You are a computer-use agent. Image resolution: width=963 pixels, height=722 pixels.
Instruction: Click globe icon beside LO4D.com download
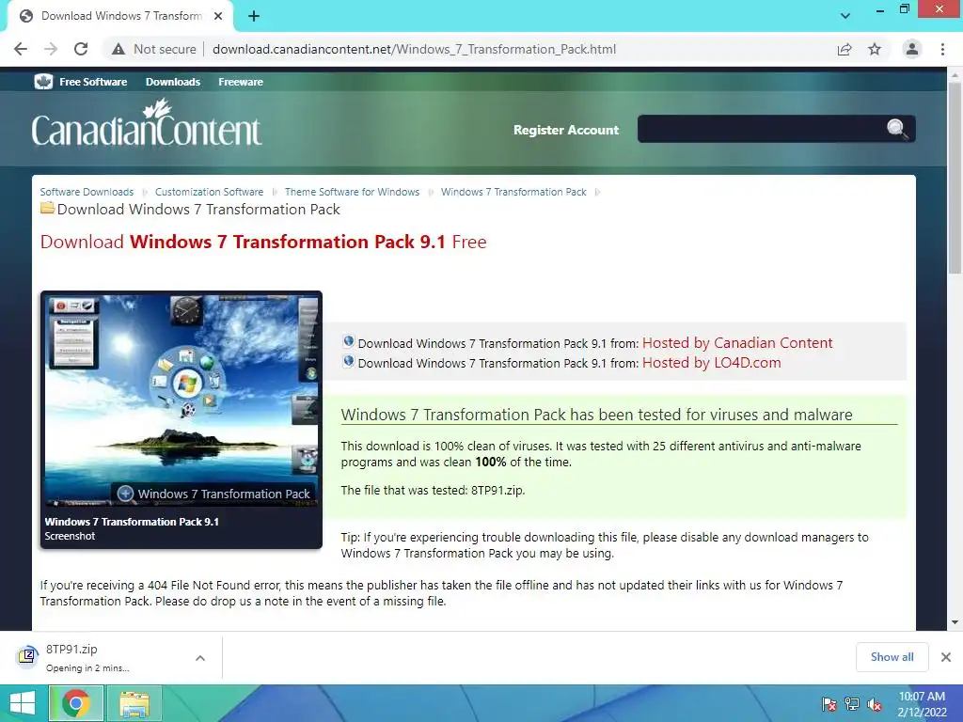pyautogui.click(x=348, y=361)
